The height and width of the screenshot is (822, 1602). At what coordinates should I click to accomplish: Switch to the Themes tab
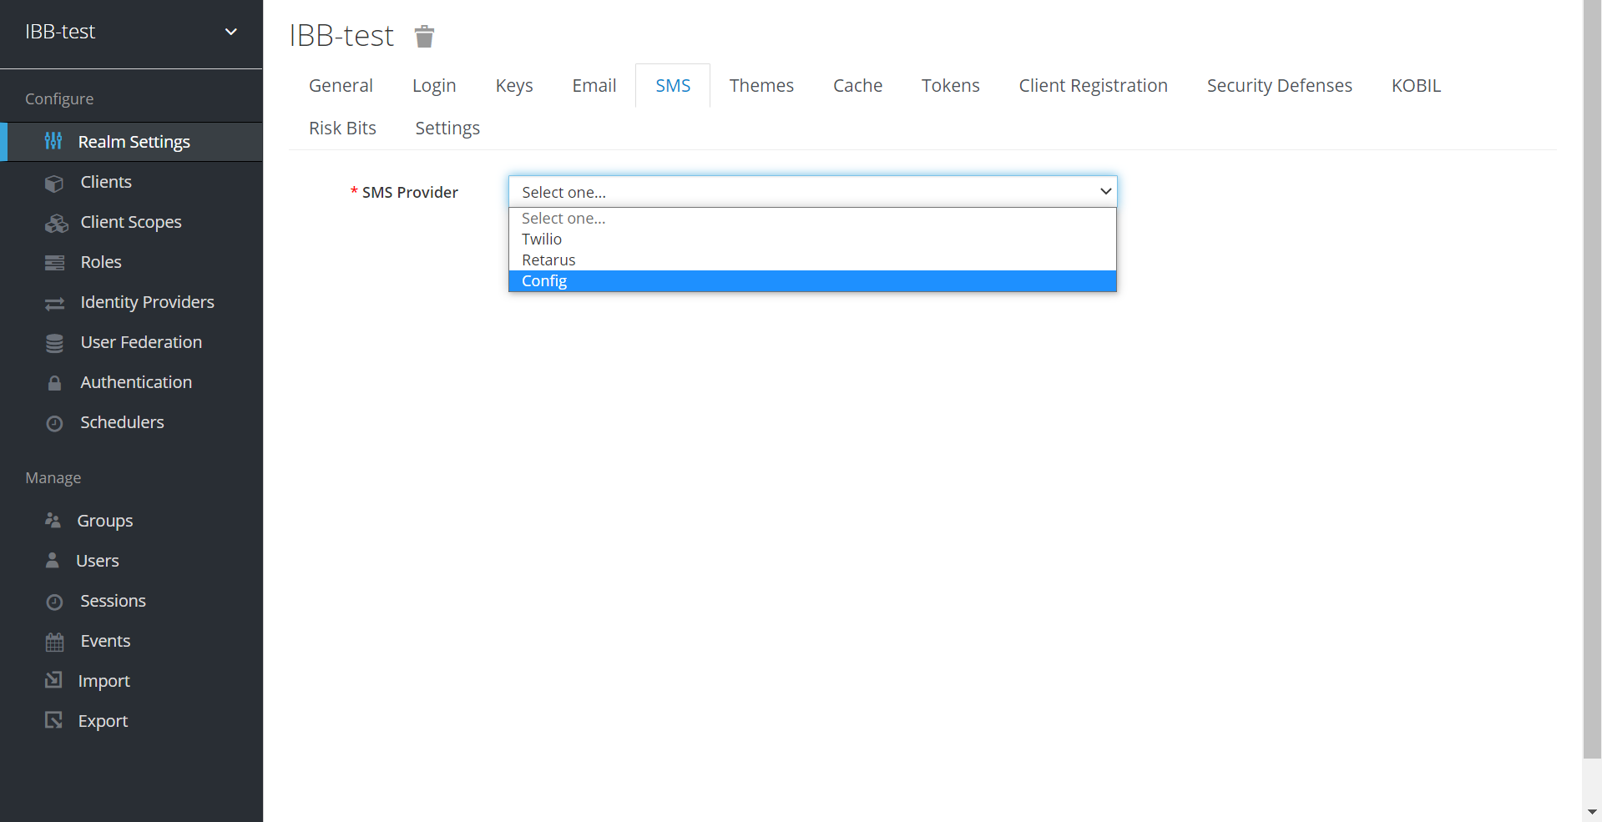click(761, 85)
